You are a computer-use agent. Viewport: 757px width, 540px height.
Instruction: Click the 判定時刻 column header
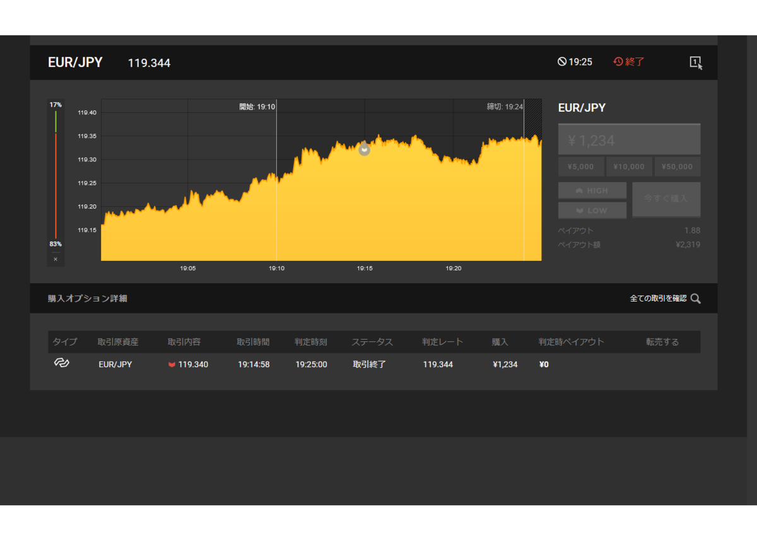click(311, 342)
